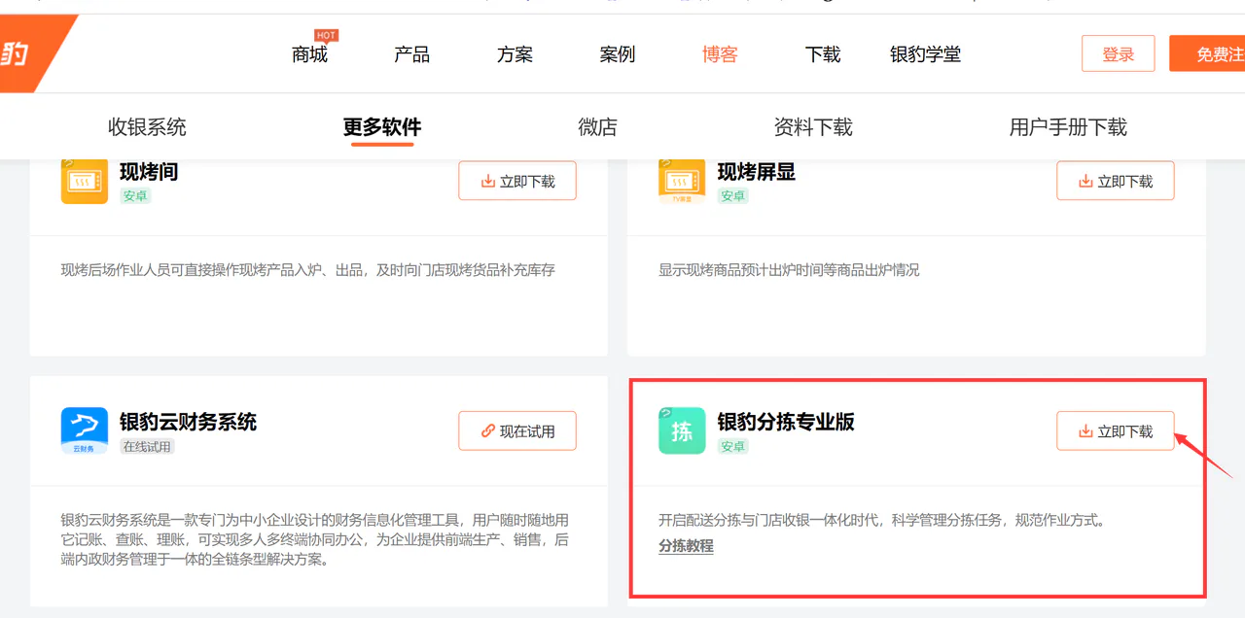Go to the 博客 navigation item

[720, 54]
